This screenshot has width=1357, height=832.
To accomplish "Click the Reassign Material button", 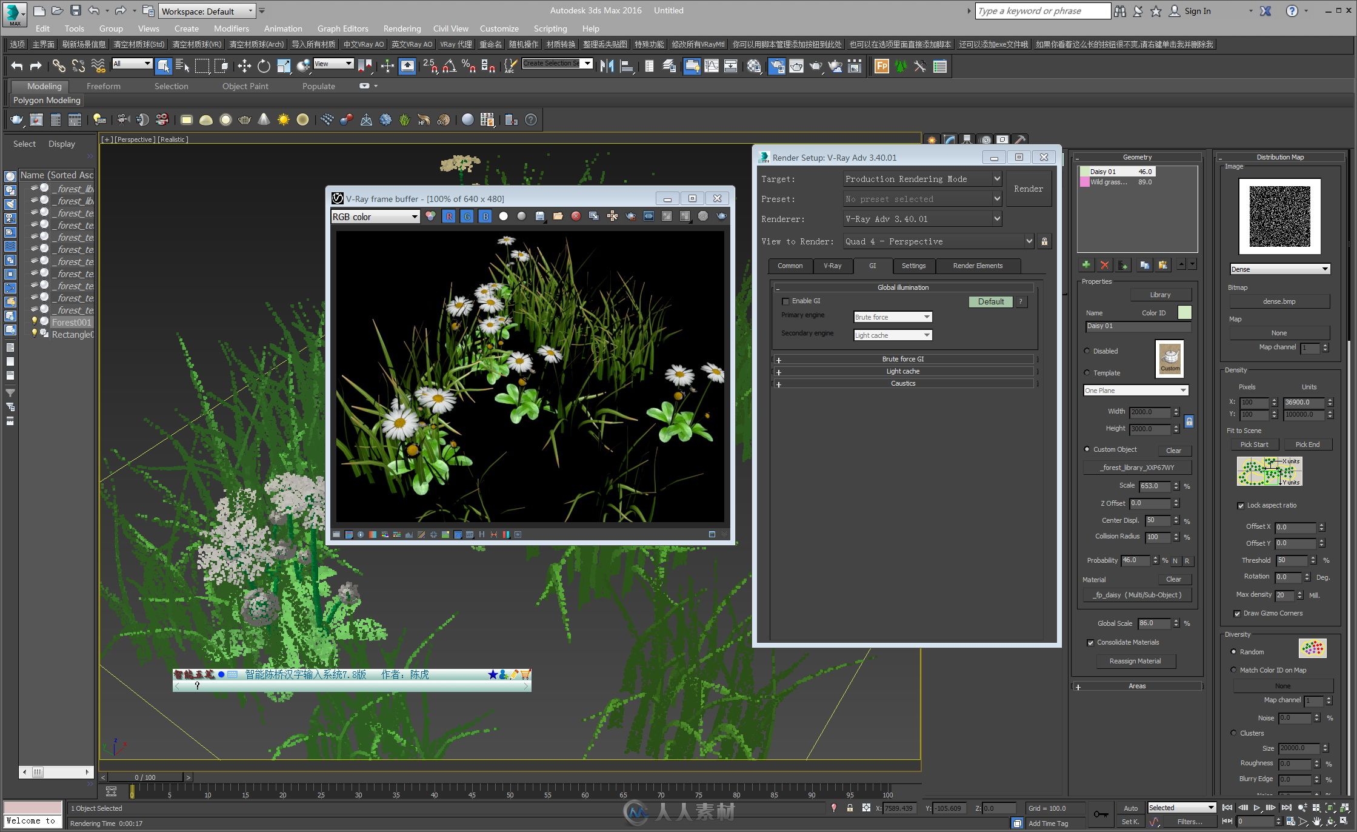I will click(x=1139, y=660).
